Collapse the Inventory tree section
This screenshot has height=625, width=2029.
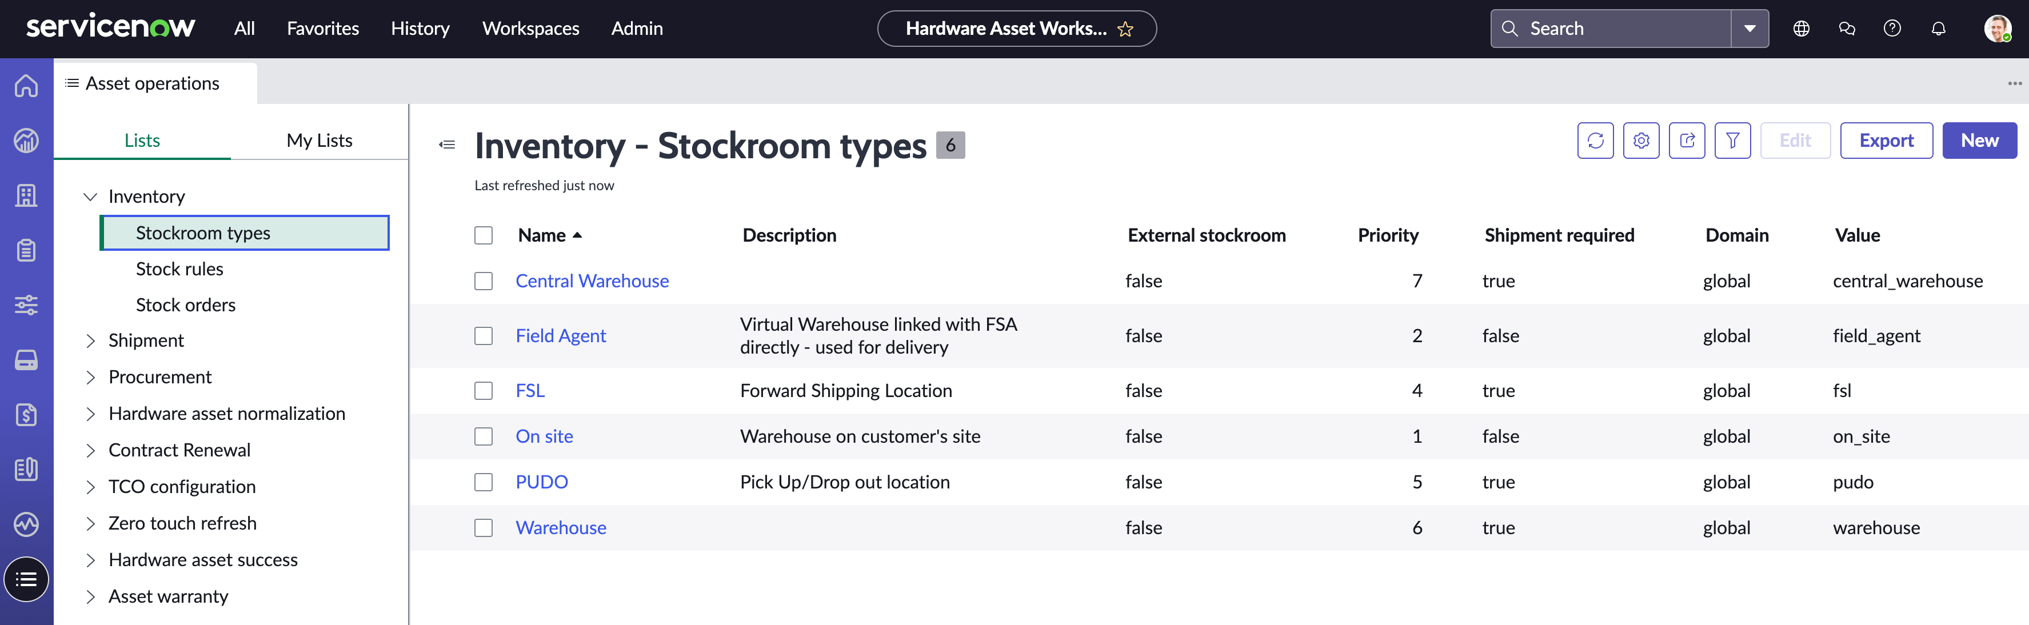90,197
